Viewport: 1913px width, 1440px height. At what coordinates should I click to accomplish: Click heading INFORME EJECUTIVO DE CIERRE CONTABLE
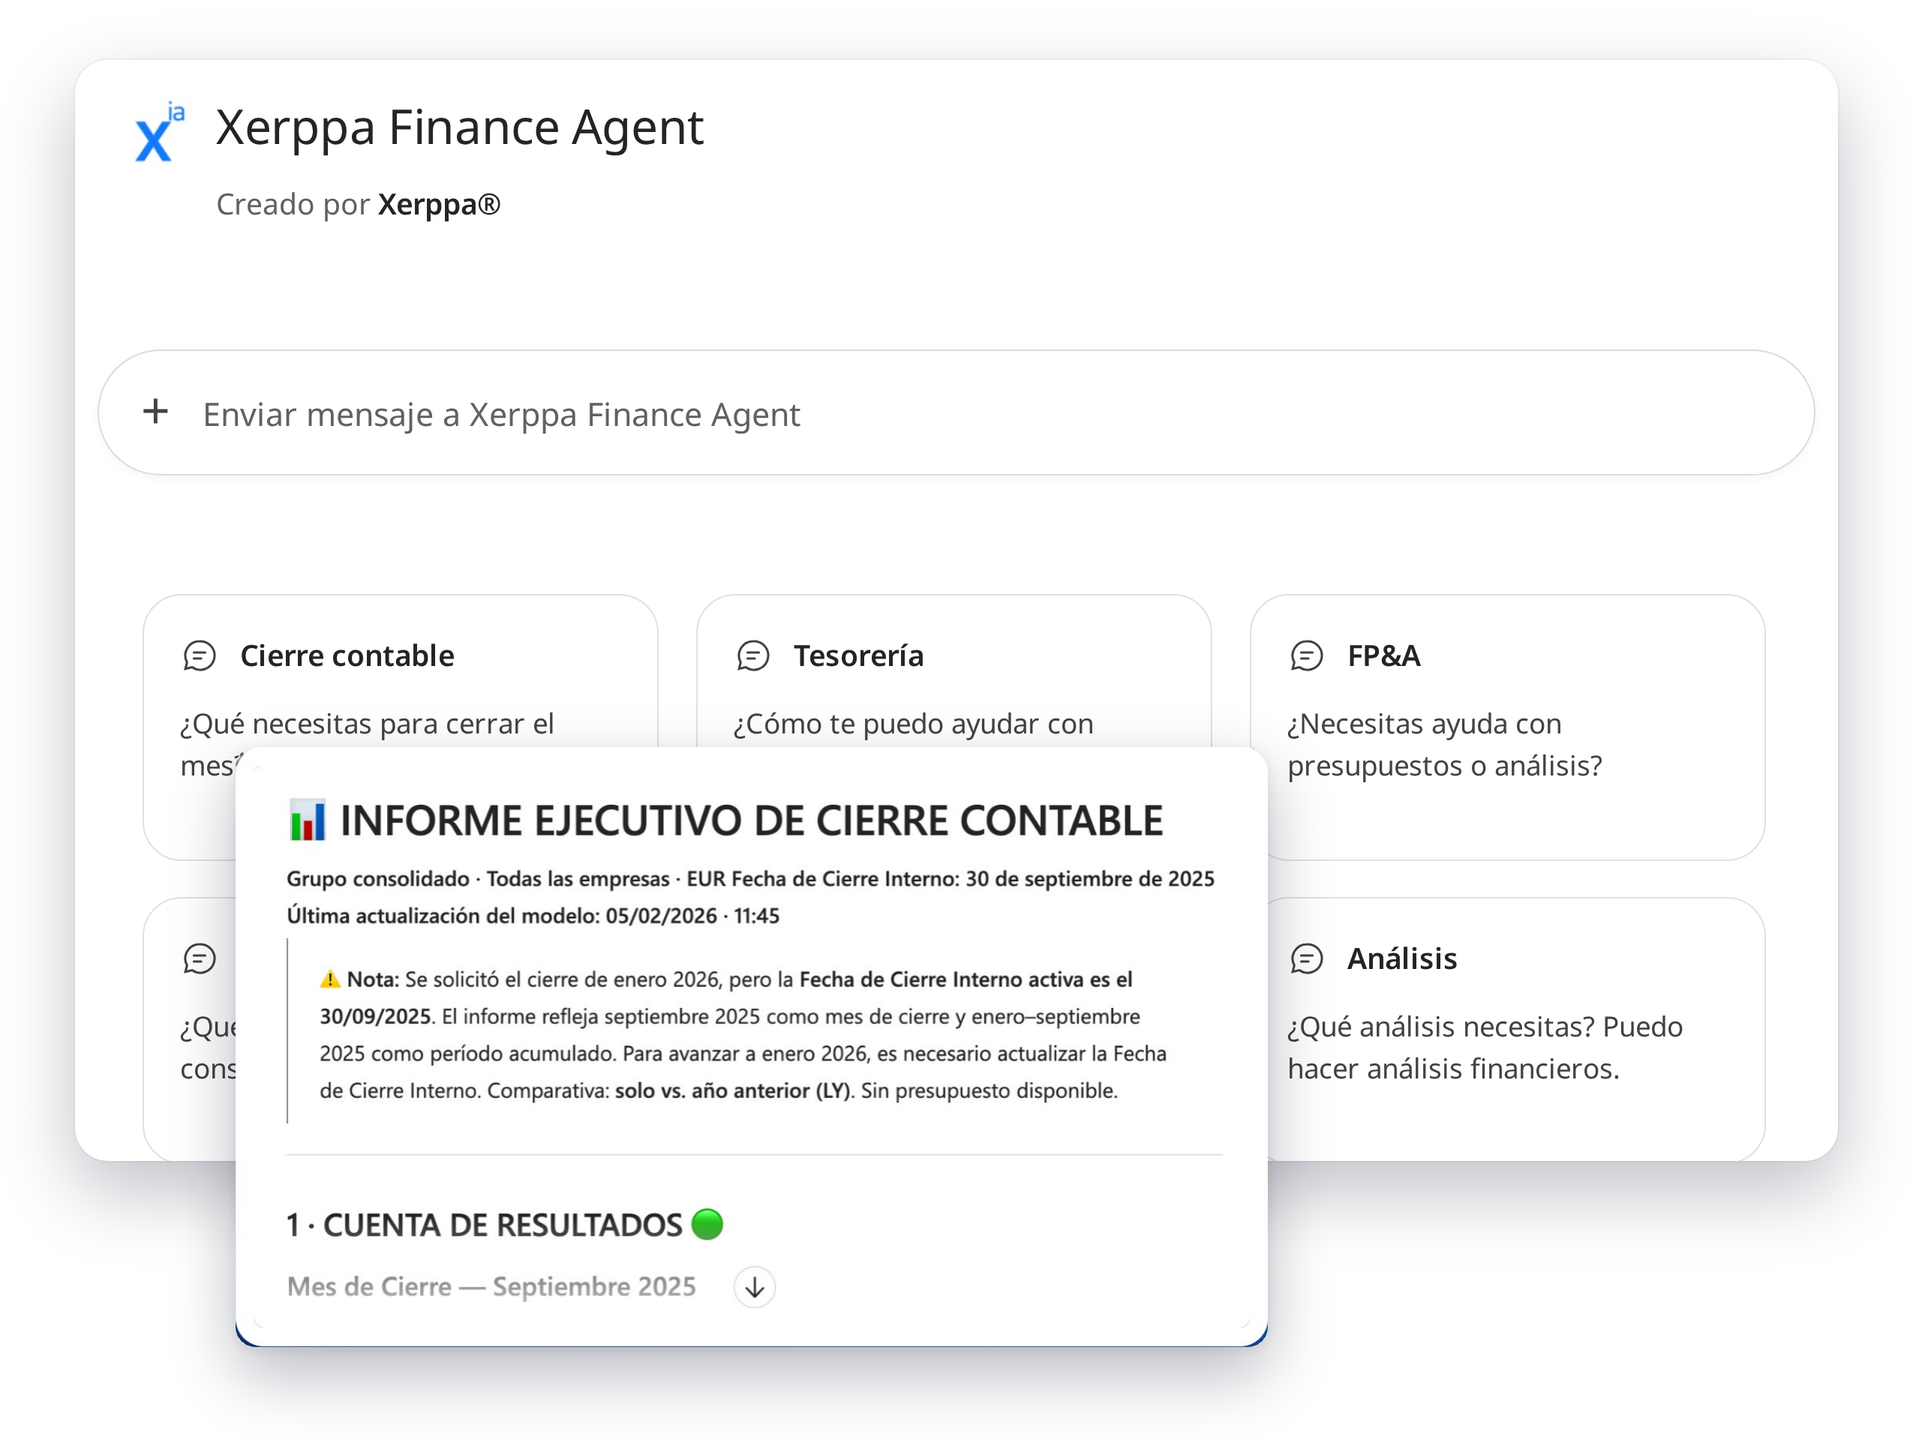[752, 820]
